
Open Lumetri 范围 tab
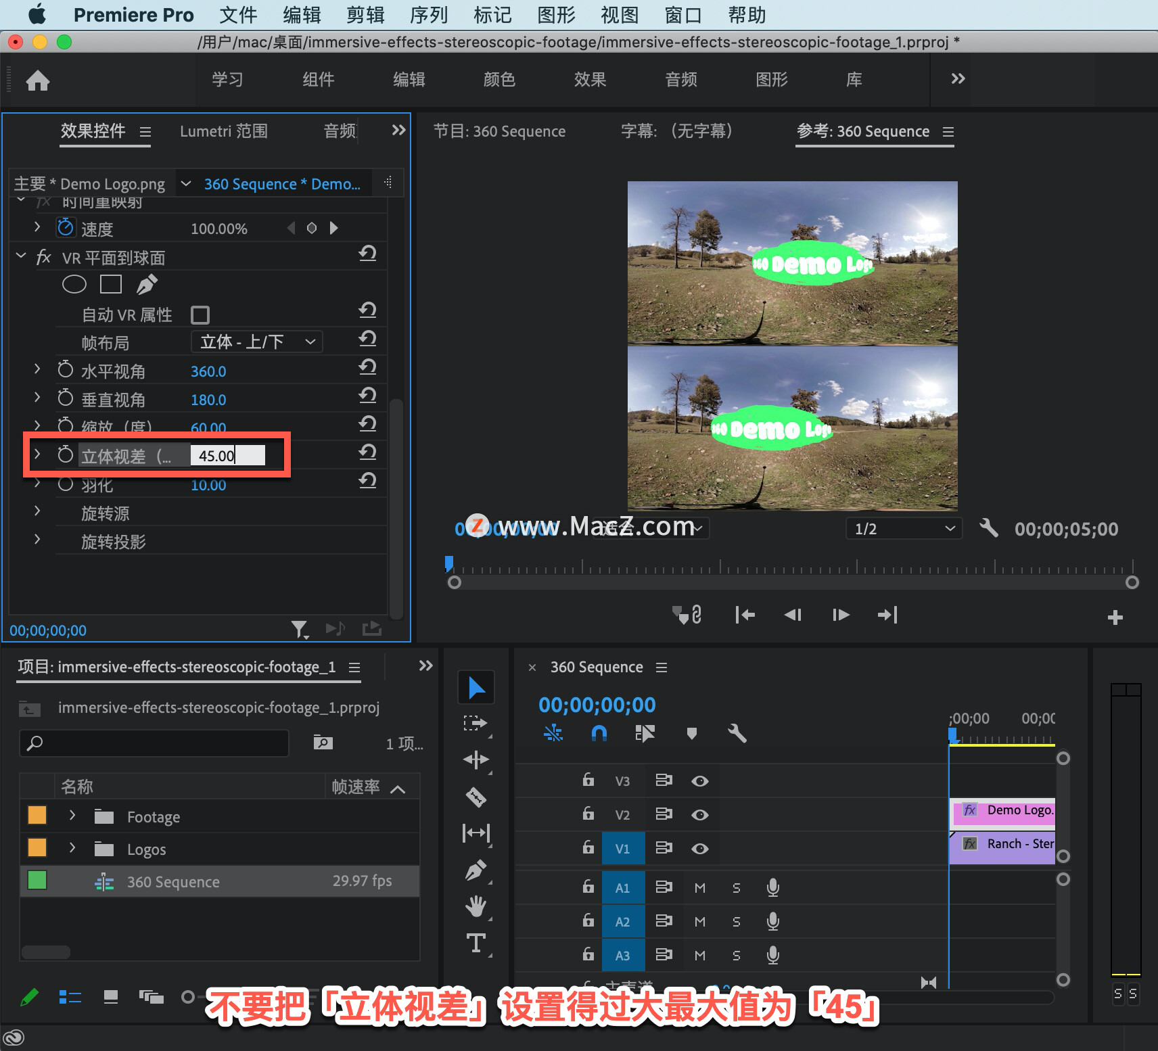224,131
